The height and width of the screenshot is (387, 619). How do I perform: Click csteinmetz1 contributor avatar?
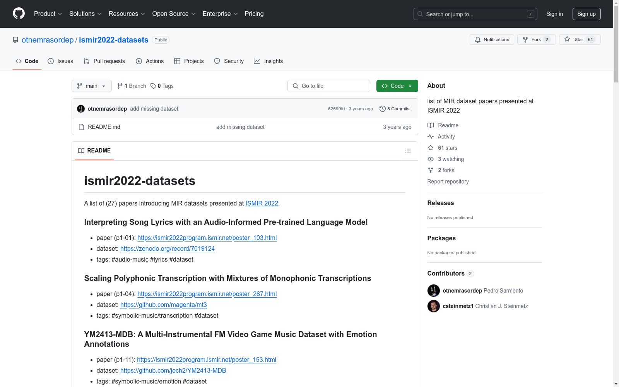tap(434, 306)
